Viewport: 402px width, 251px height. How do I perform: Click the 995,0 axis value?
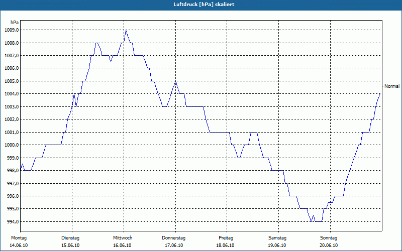[x=13, y=209]
